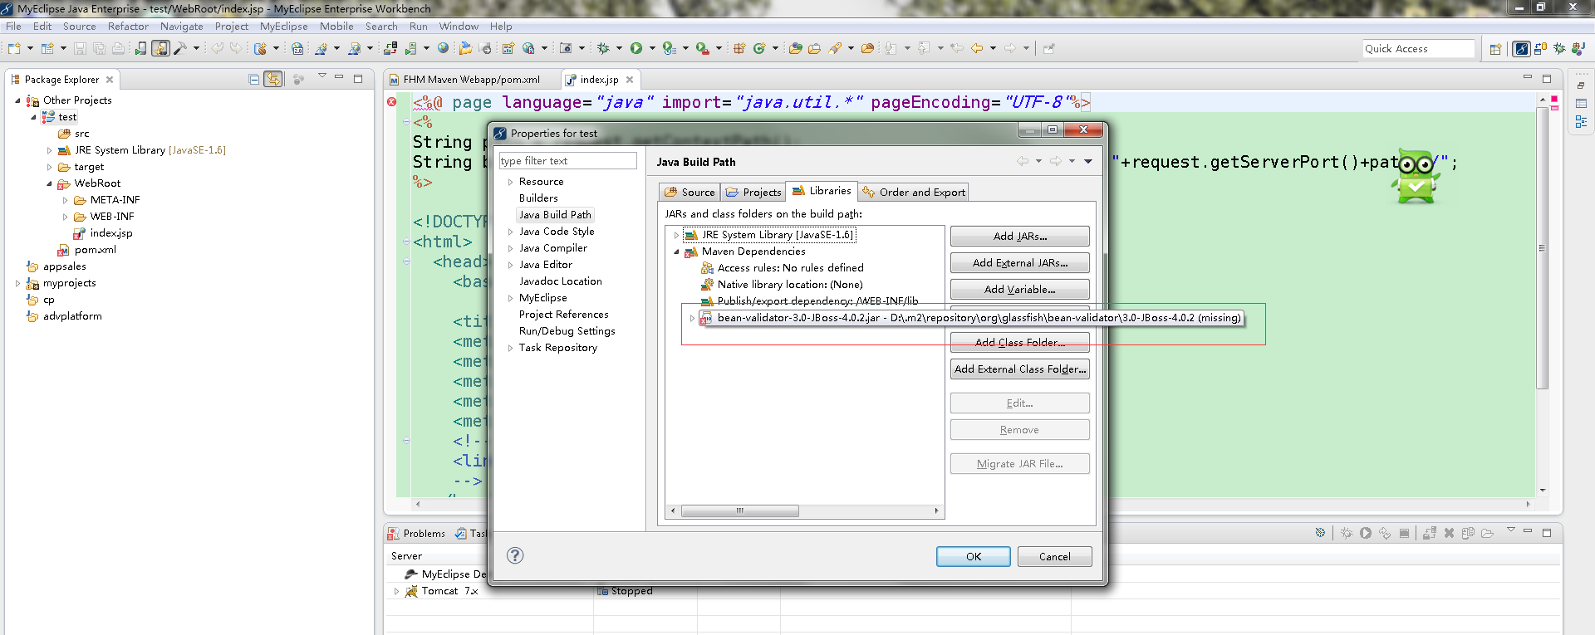
Task: Click the dialog help question mark icon
Action: pyautogui.click(x=515, y=555)
